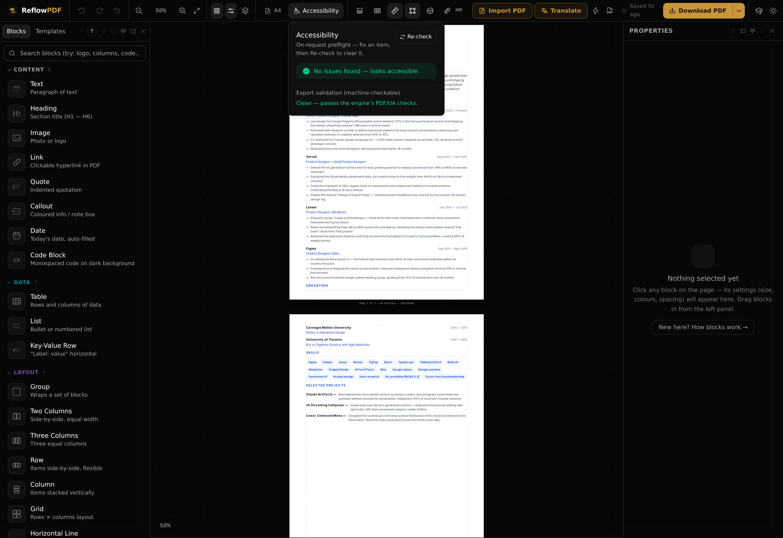Download the PDF

698,10
